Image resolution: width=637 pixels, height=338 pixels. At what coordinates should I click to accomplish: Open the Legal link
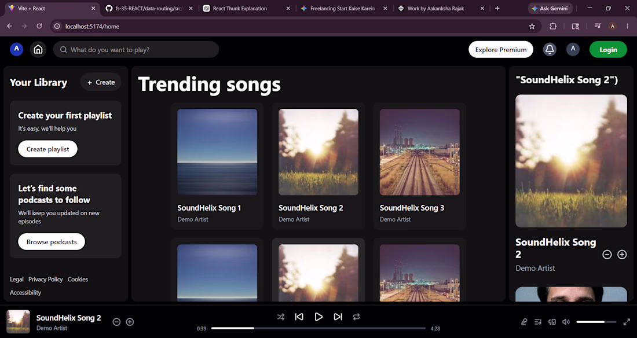17,280
